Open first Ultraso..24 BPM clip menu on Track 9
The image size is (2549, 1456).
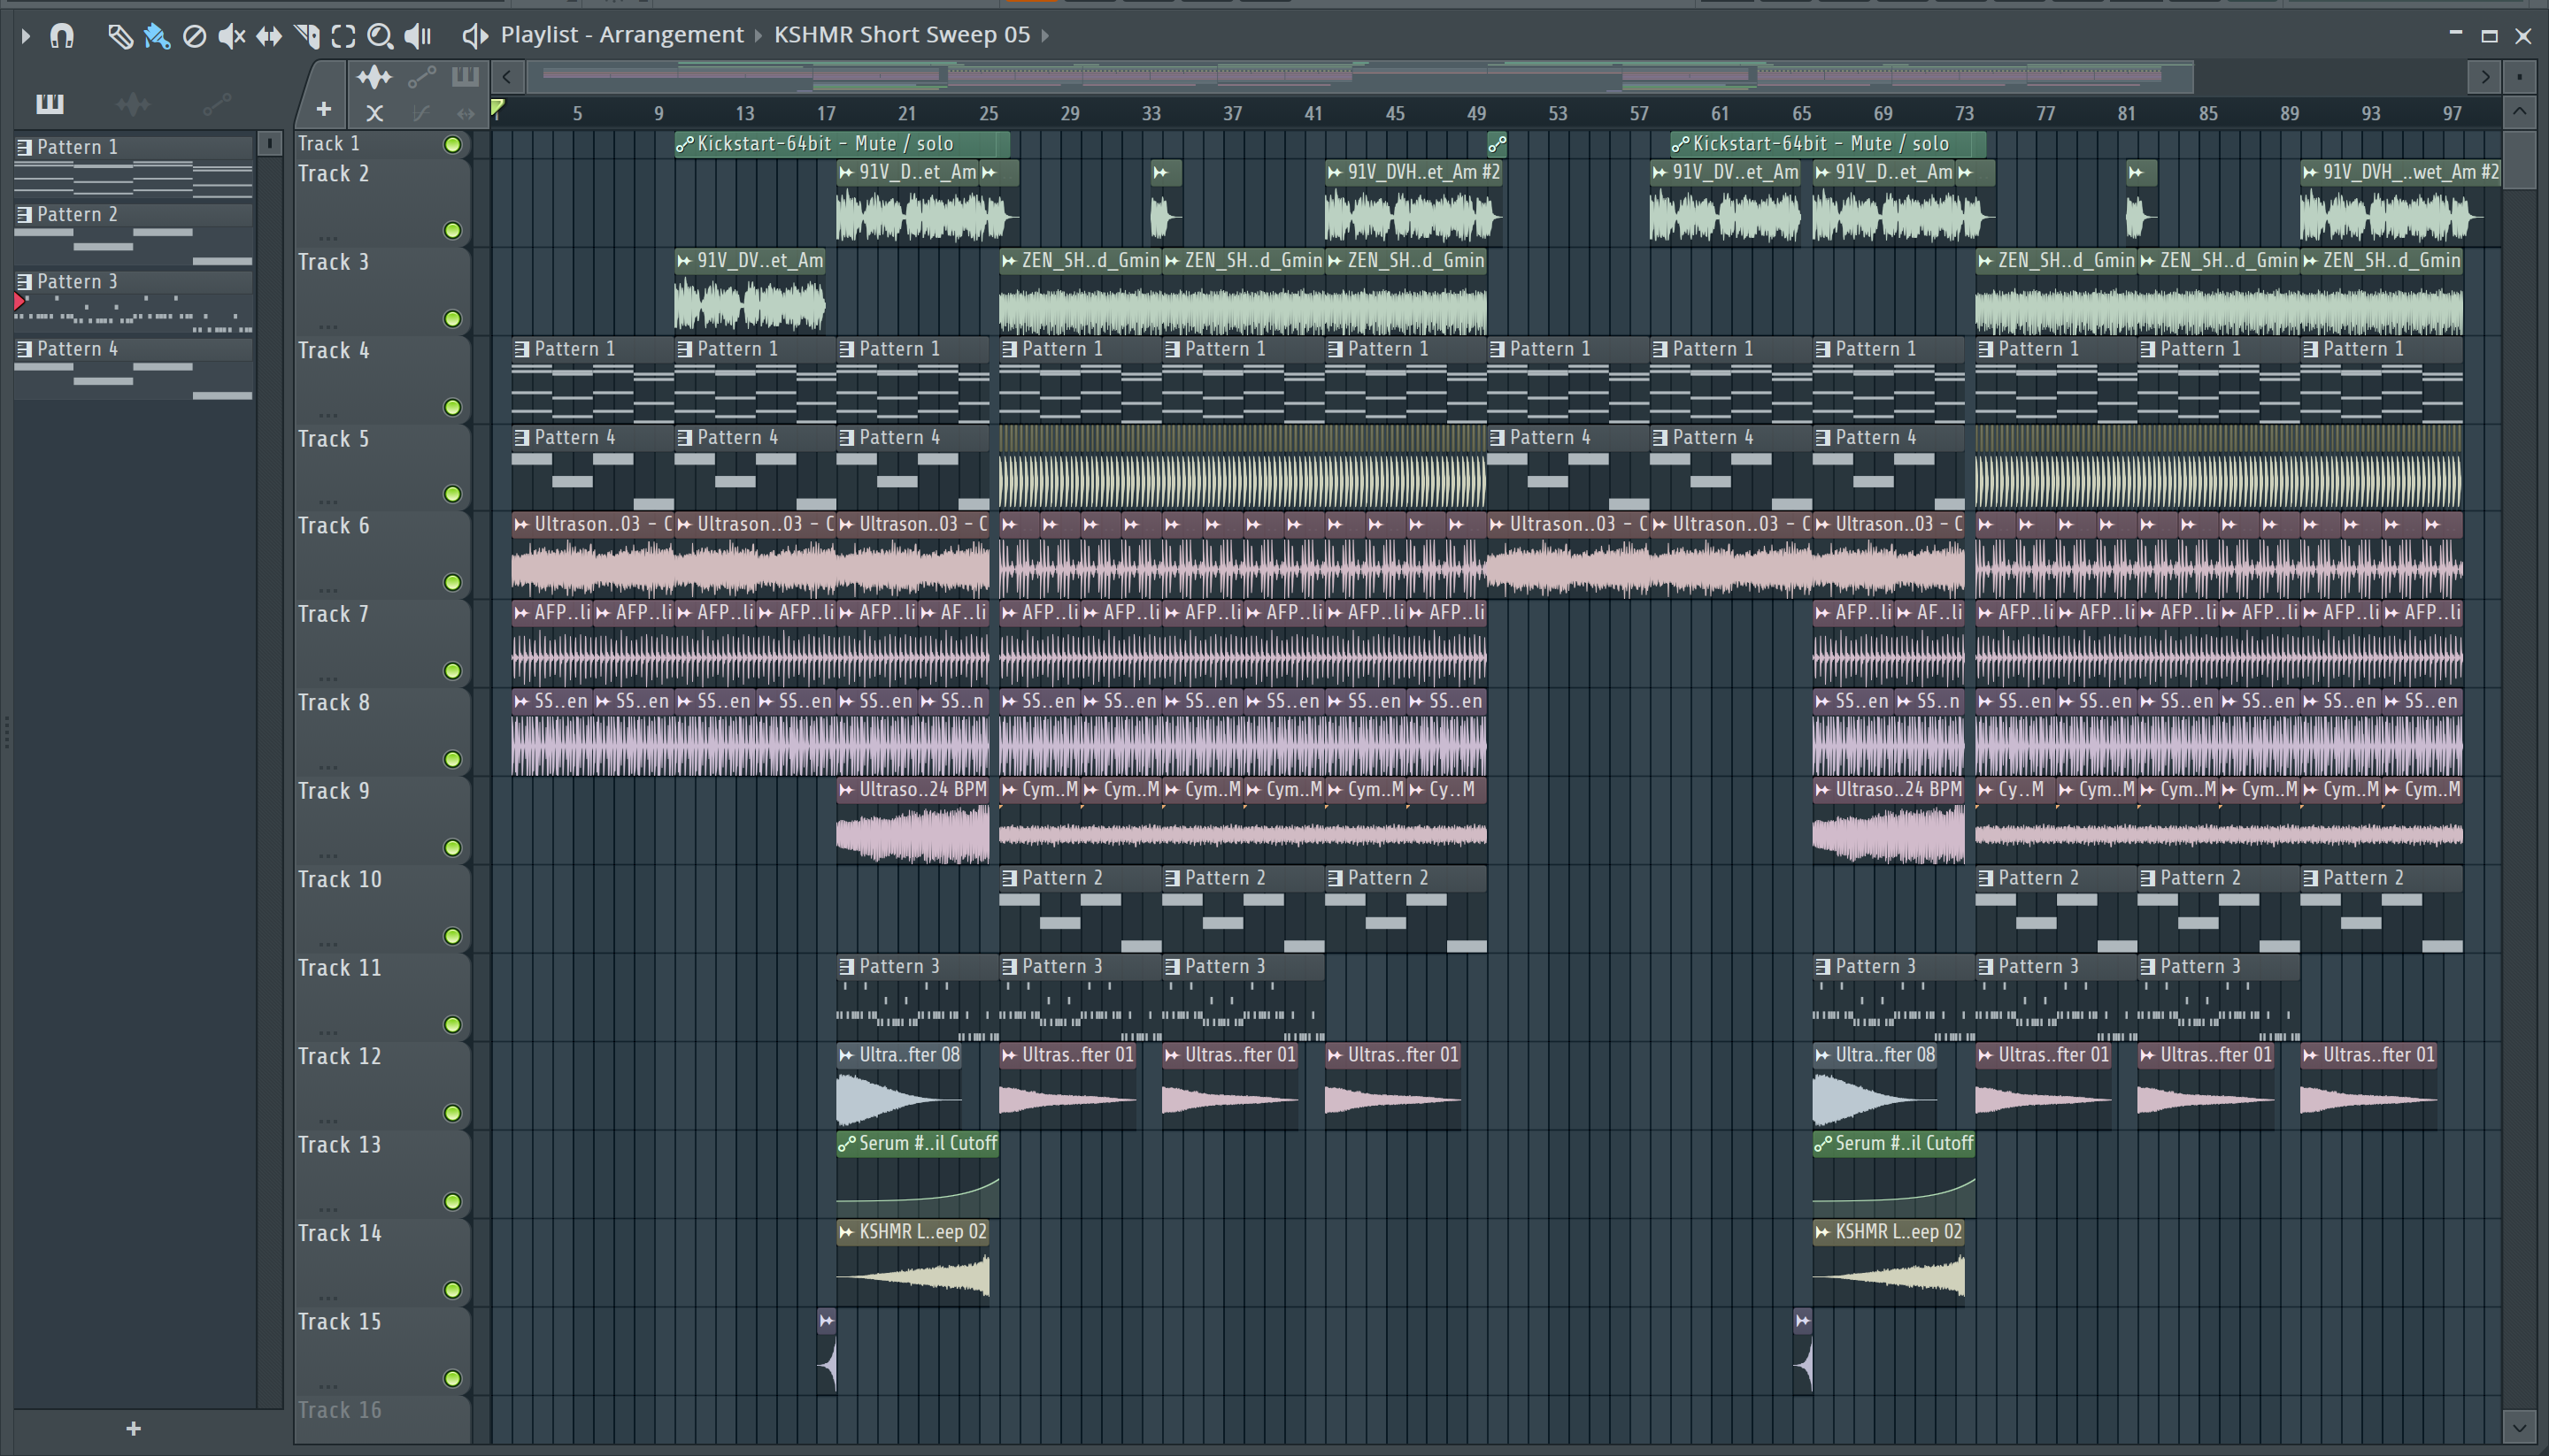coord(846,790)
